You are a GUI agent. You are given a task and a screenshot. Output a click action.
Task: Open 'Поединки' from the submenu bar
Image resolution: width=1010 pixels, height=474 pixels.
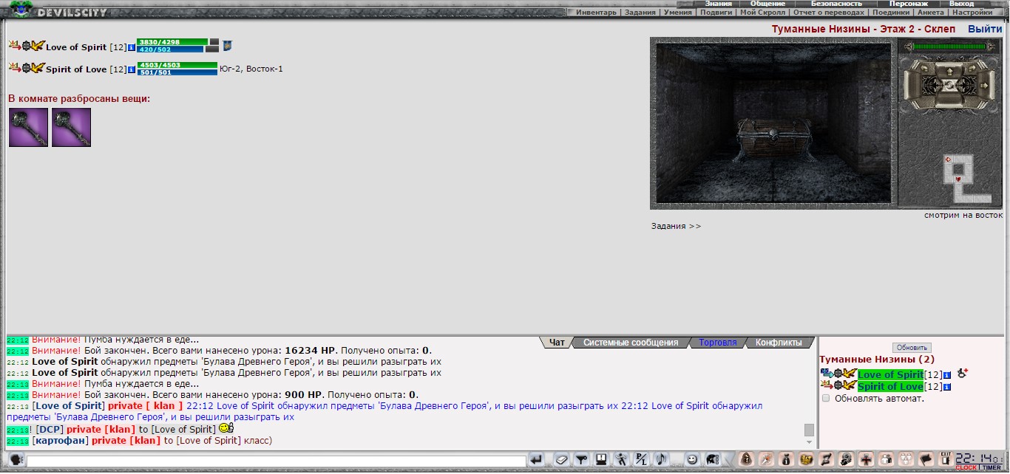pos(892,13)
